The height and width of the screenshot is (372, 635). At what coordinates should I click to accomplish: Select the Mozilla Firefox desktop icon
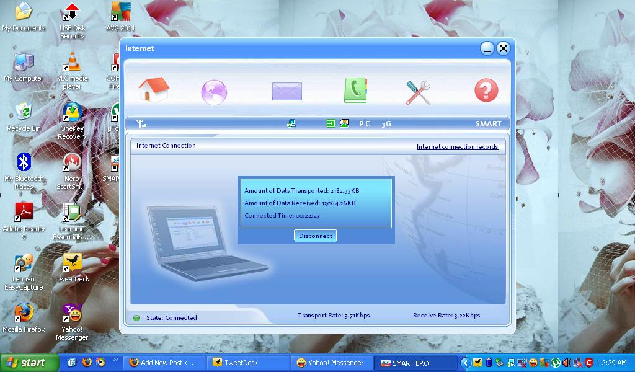pos(24,317)
